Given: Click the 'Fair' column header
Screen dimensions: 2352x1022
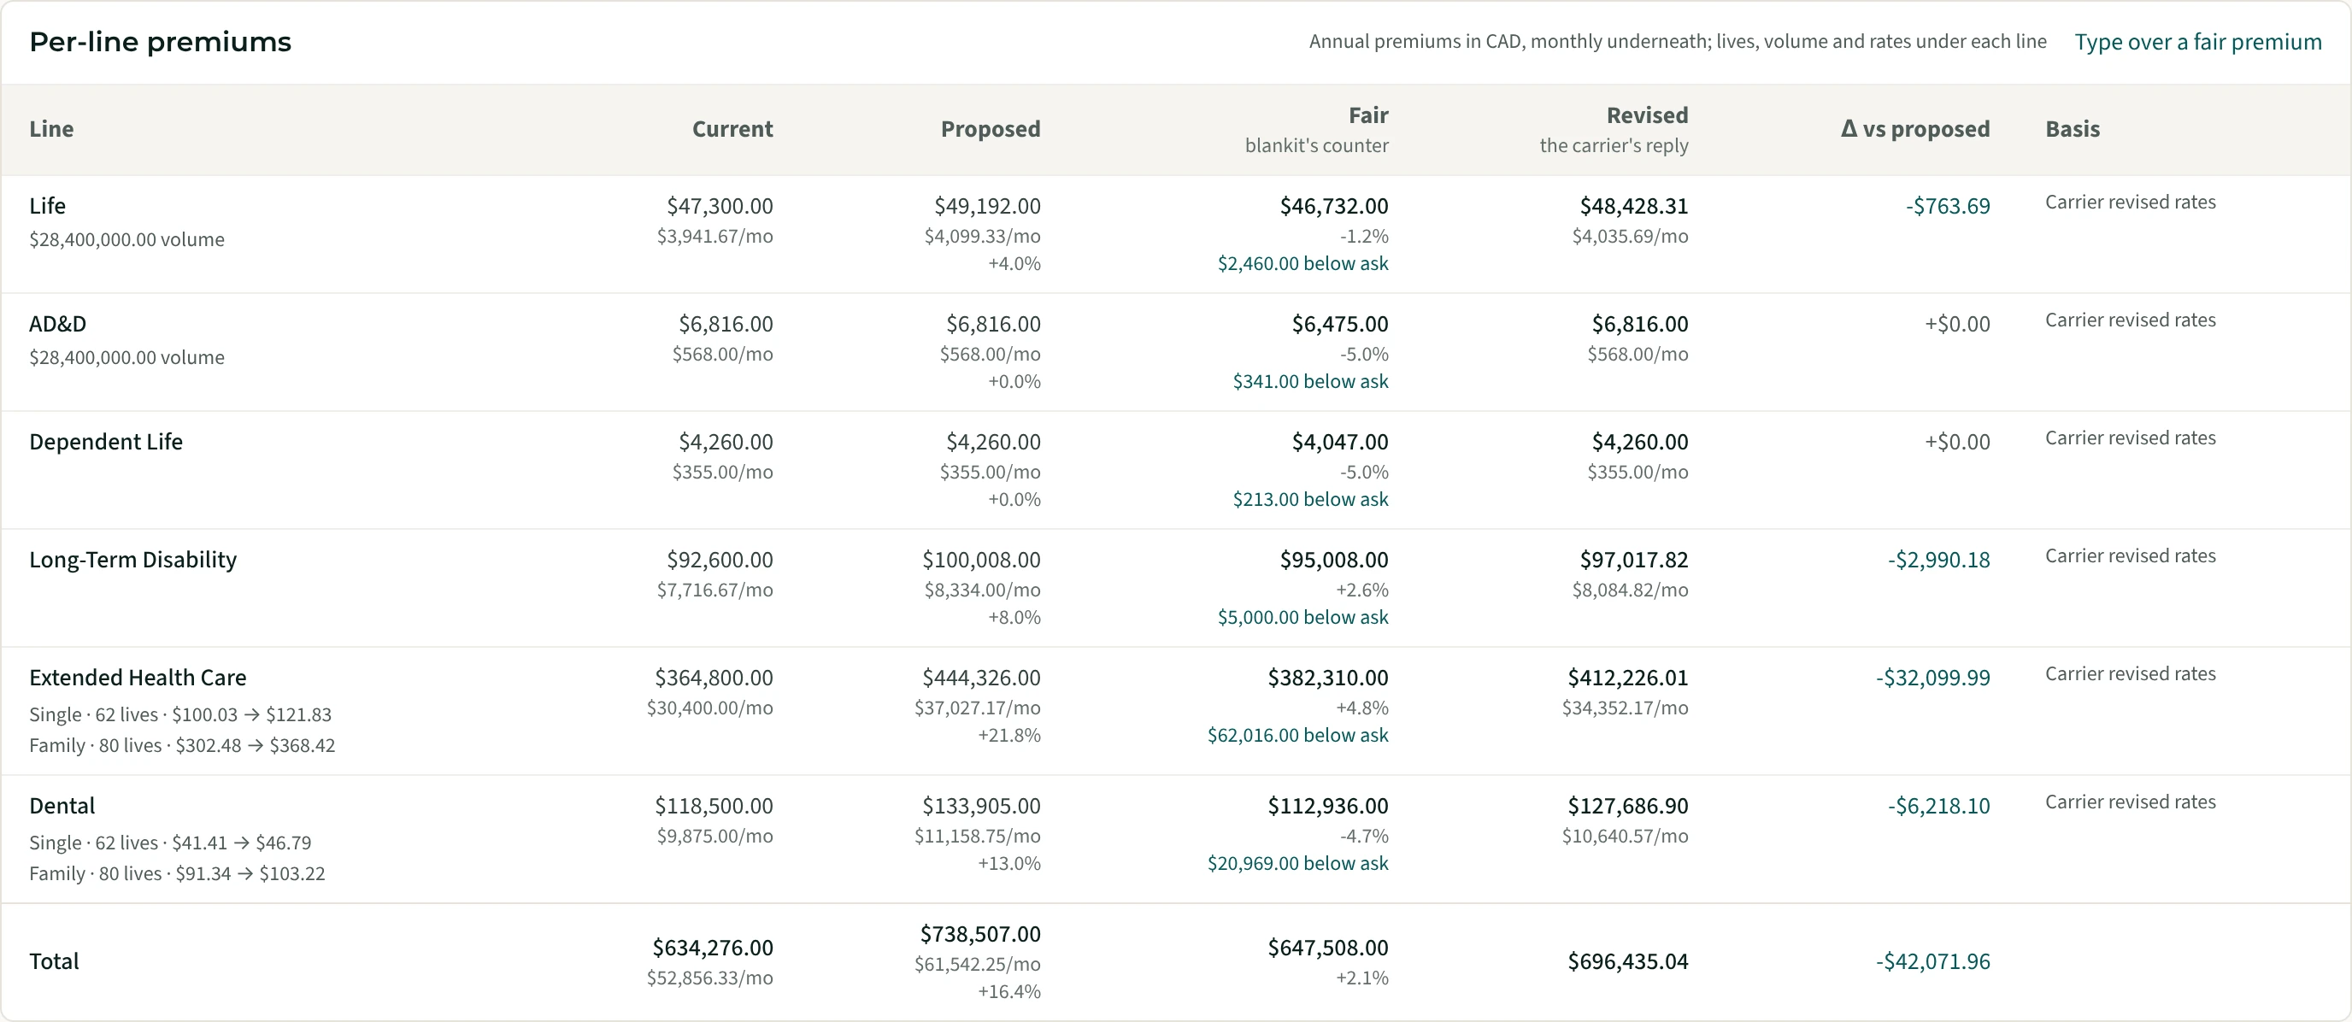Looking at the screenshot, I should coord(1367,115).
